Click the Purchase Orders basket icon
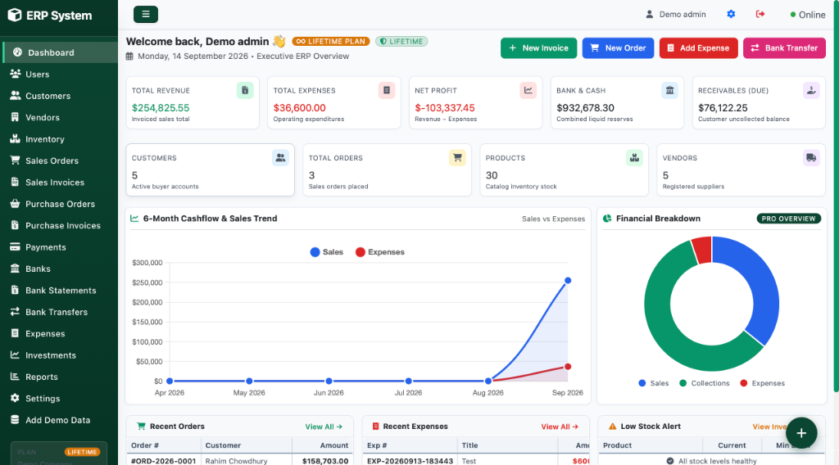Viewport: 839px width, 465px height. pyautogui.click(x=15, y=204)
